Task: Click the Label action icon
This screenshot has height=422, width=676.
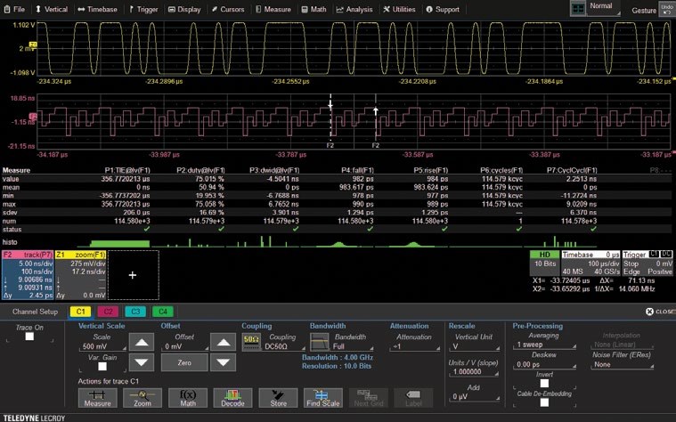Action: (413, 398)
